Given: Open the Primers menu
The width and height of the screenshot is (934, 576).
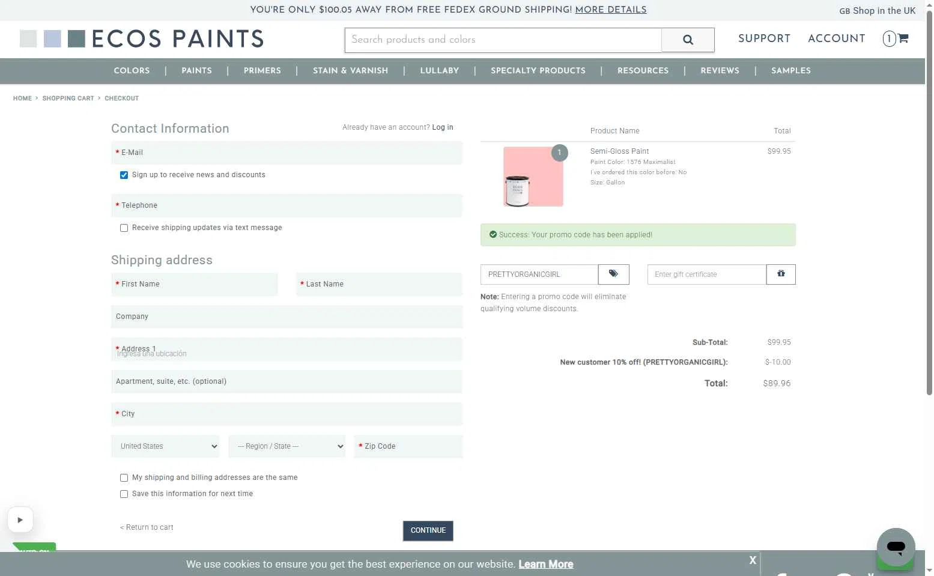Looking at the screenshot, I should click(262, 70).
